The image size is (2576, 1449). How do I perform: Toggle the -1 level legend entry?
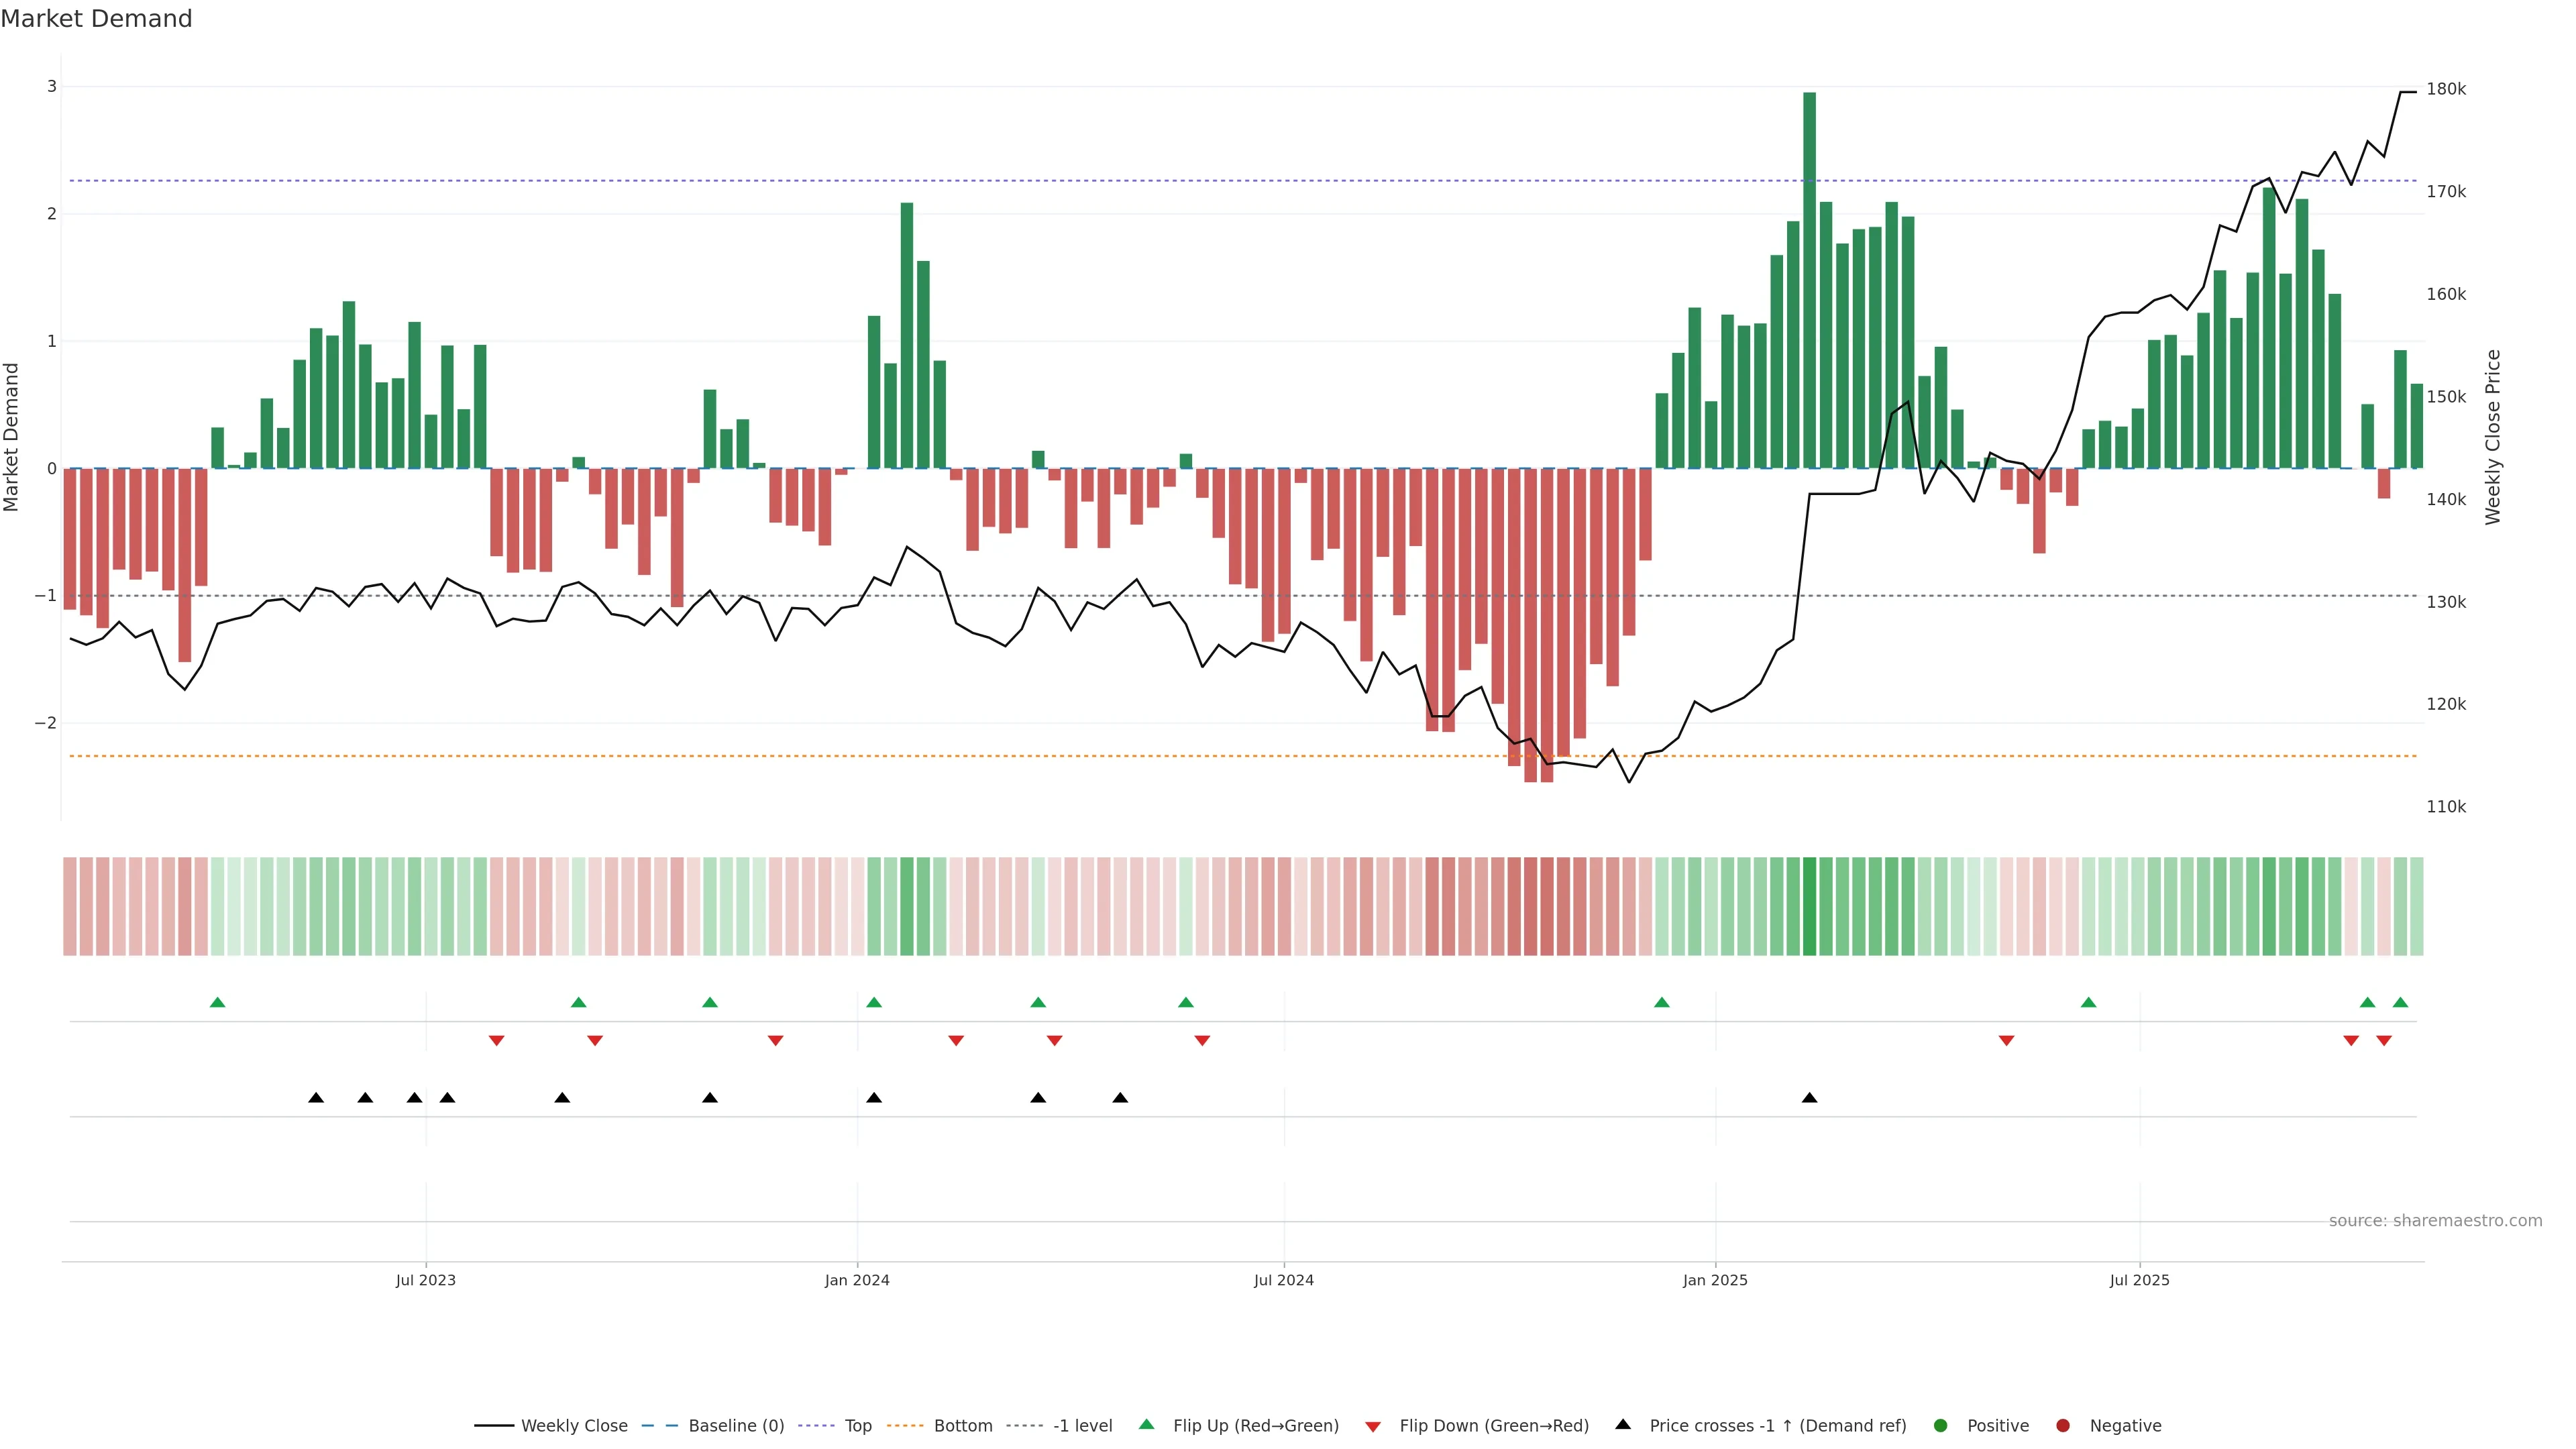(x=1082, y=1425)
